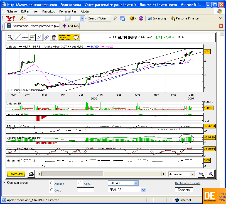This screenshot has height=204, width=226.
Task: Click the Search Ticker button
Action: tap(97, 18)
